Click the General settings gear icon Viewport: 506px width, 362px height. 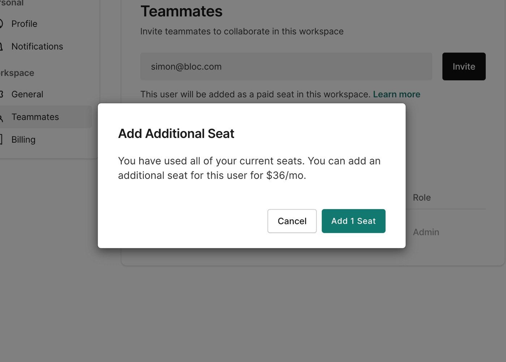[1, 94]
